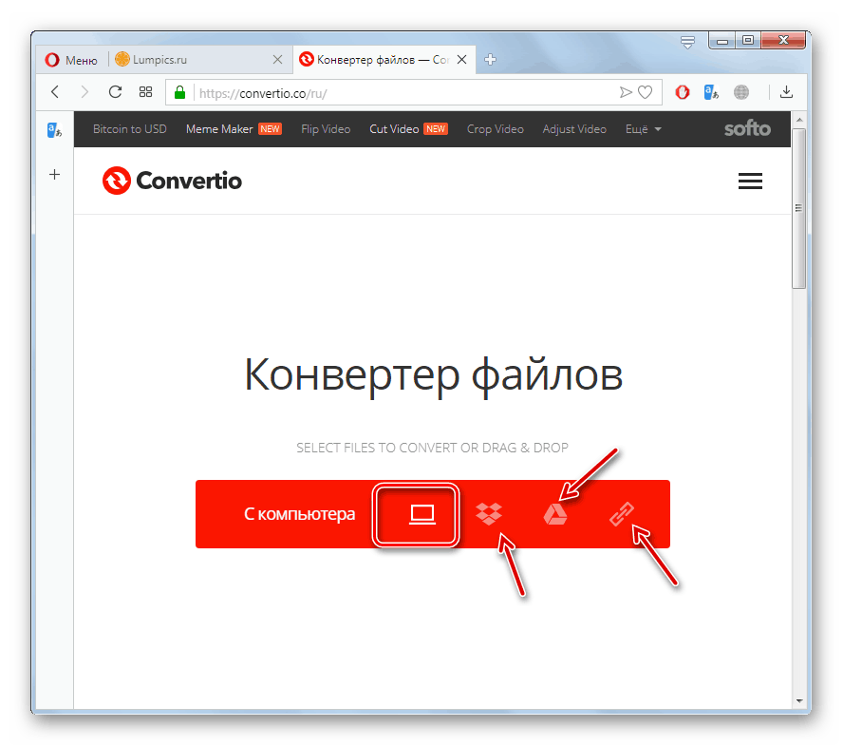The height and width of the screenshot is (746, 843).
Task: Toggle the bookmark heart icon
Action: pyautogui.click(x=646, y=92)
